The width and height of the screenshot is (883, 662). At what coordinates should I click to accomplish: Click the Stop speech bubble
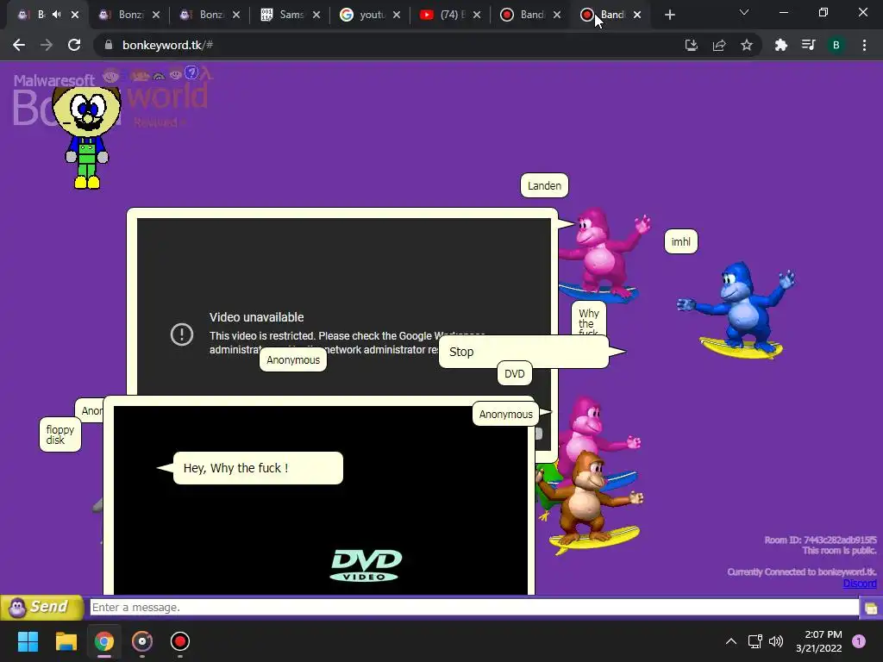tap(523, 352)
